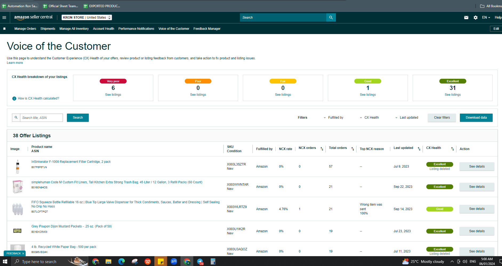The width and height of the screenshot is (502, 266).
Task: Open Sticky Notes from taskbar
Action: [x=161, y=261]
